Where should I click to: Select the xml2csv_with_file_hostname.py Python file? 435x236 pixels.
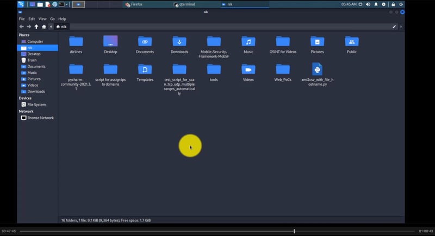[x=318, y=74]
